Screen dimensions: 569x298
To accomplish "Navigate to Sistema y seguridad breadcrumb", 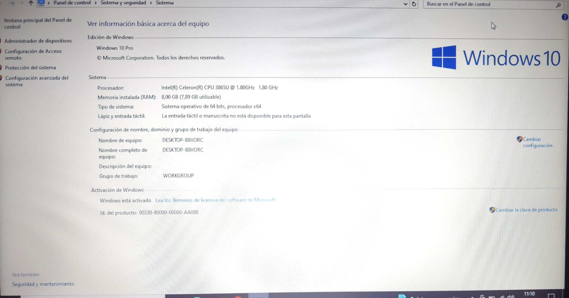I will 123,3.
